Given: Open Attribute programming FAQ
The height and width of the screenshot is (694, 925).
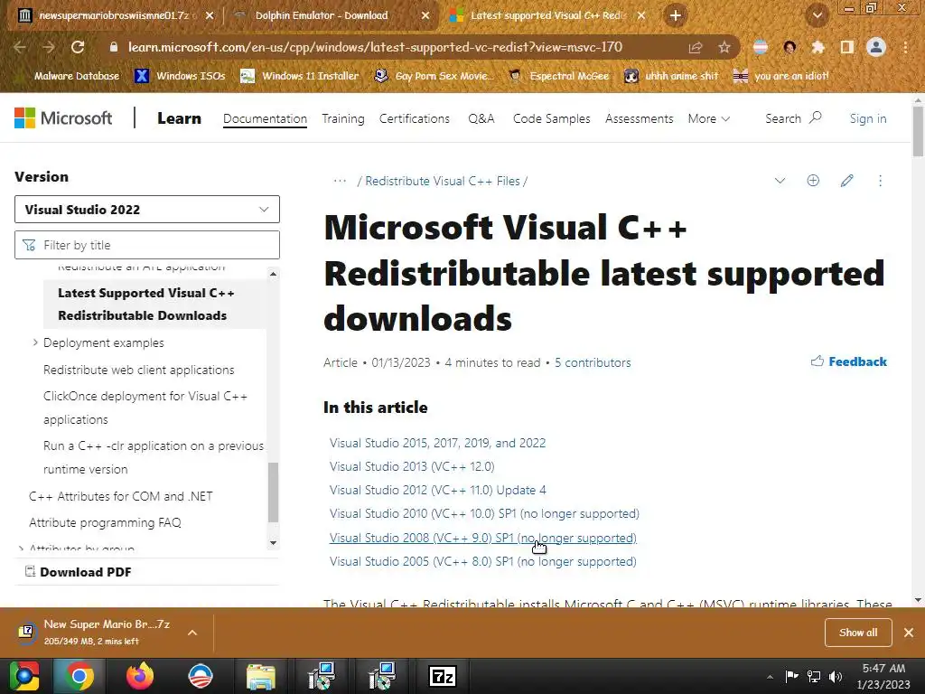Looking at the screenshot, I should click(x=105, y=522).
